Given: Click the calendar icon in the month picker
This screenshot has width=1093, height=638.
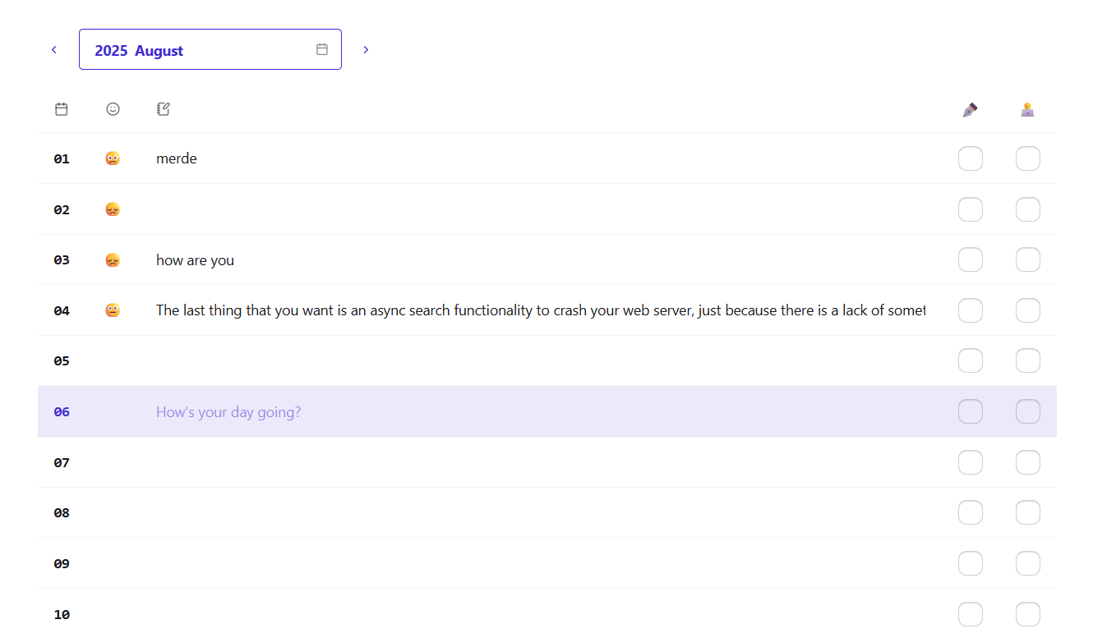Looking at the screenshot, I should click(x=322, y=50).
